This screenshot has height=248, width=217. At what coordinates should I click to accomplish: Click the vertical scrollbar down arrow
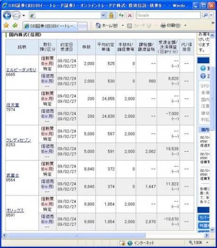click(x=212, y=229)
